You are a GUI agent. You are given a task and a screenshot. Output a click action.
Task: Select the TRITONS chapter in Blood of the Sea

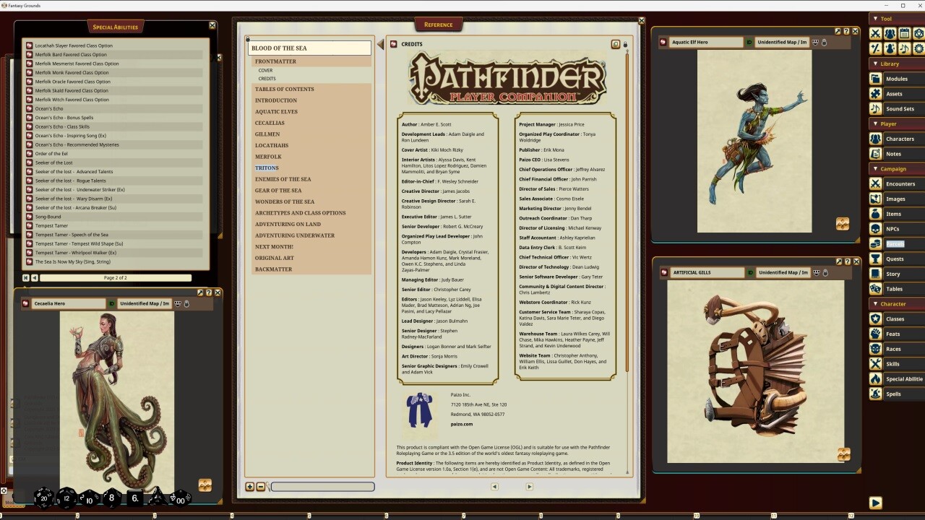tap(267, 168)
